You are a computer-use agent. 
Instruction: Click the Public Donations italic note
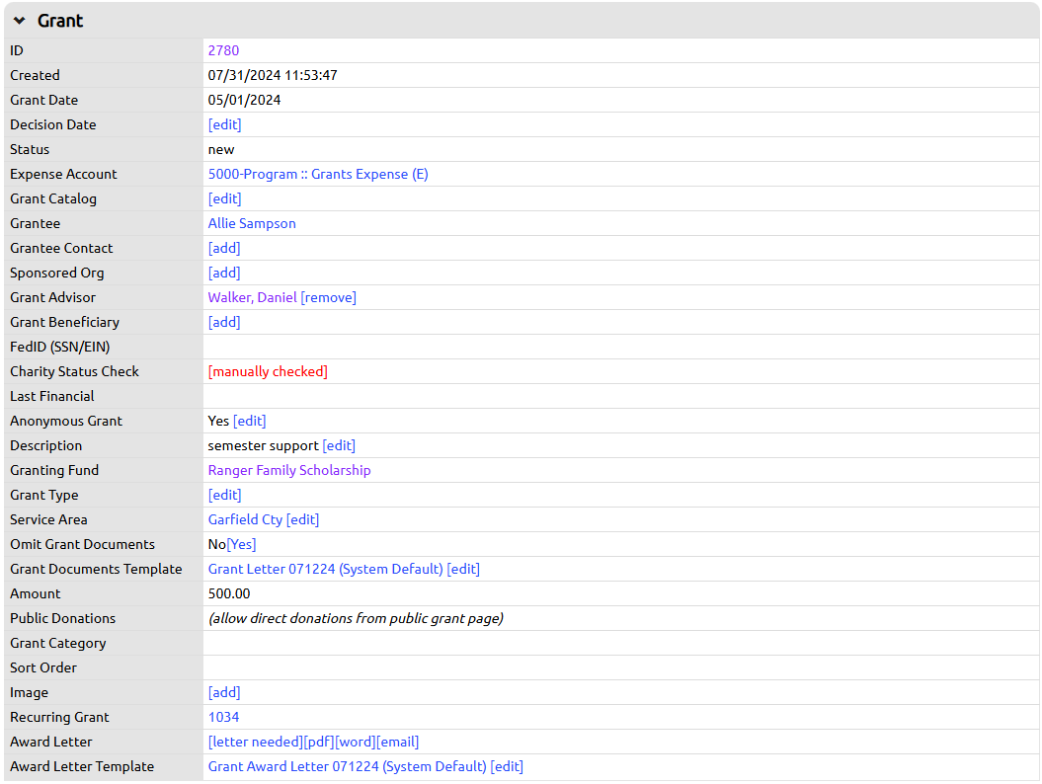pyautogui.click(x=356, y=618)
